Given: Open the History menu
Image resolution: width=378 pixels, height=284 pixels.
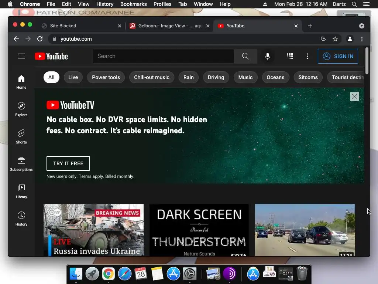Looking at the screenshot, I should point(105,4).
